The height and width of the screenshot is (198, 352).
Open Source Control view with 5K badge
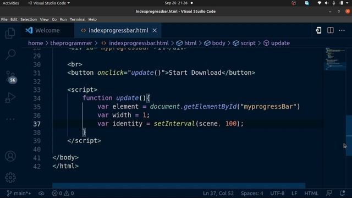10,77
